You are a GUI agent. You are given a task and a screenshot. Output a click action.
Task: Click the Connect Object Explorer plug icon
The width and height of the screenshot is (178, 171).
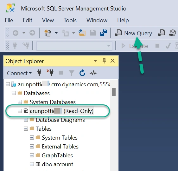(39, 73)
